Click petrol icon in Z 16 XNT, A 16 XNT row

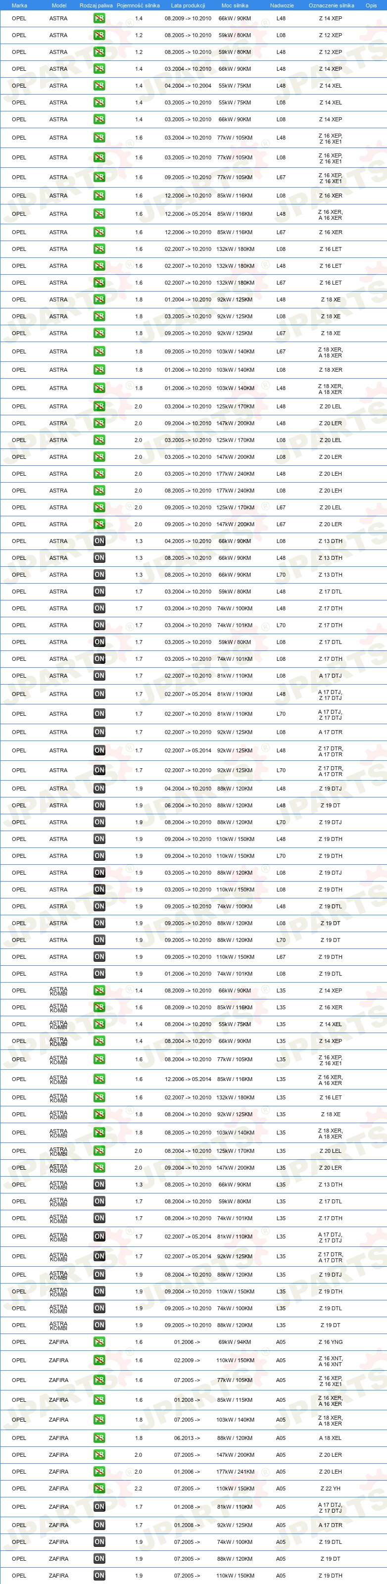pyautogui.click(x=99, y=1360)
